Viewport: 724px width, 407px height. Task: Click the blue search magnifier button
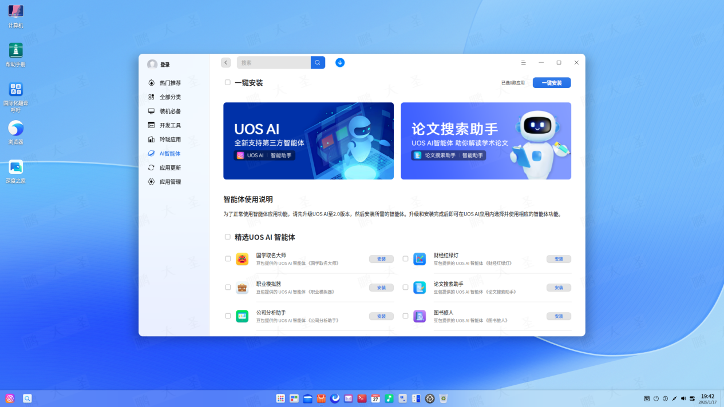pyautogui.click(x=318, y=63)
